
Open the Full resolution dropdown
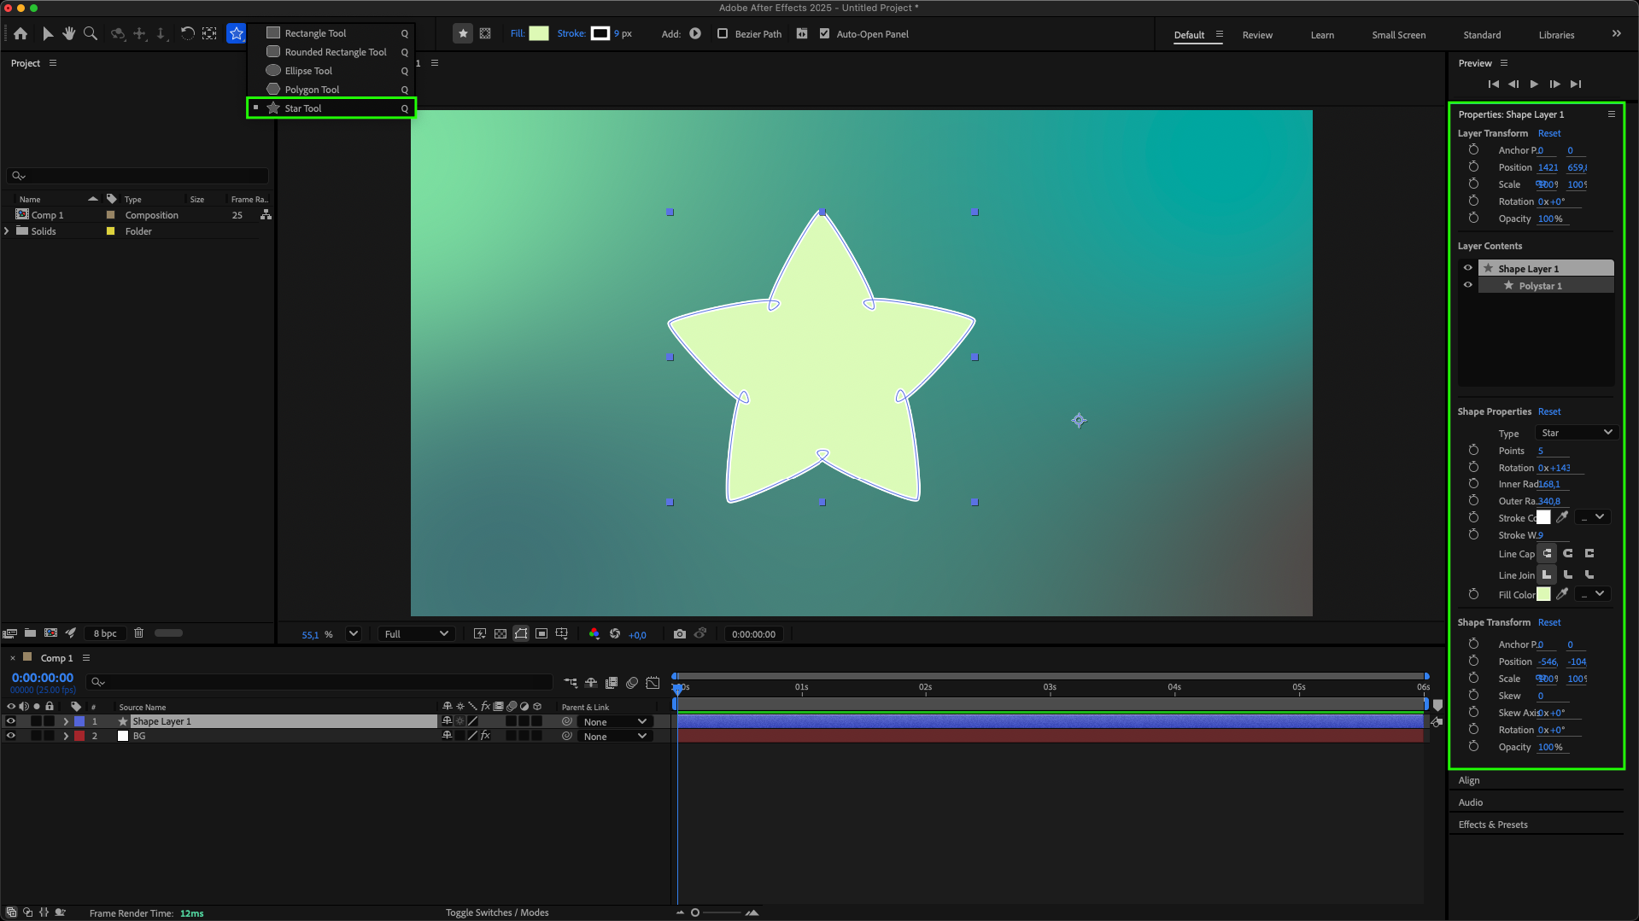[x=416, y=634]
